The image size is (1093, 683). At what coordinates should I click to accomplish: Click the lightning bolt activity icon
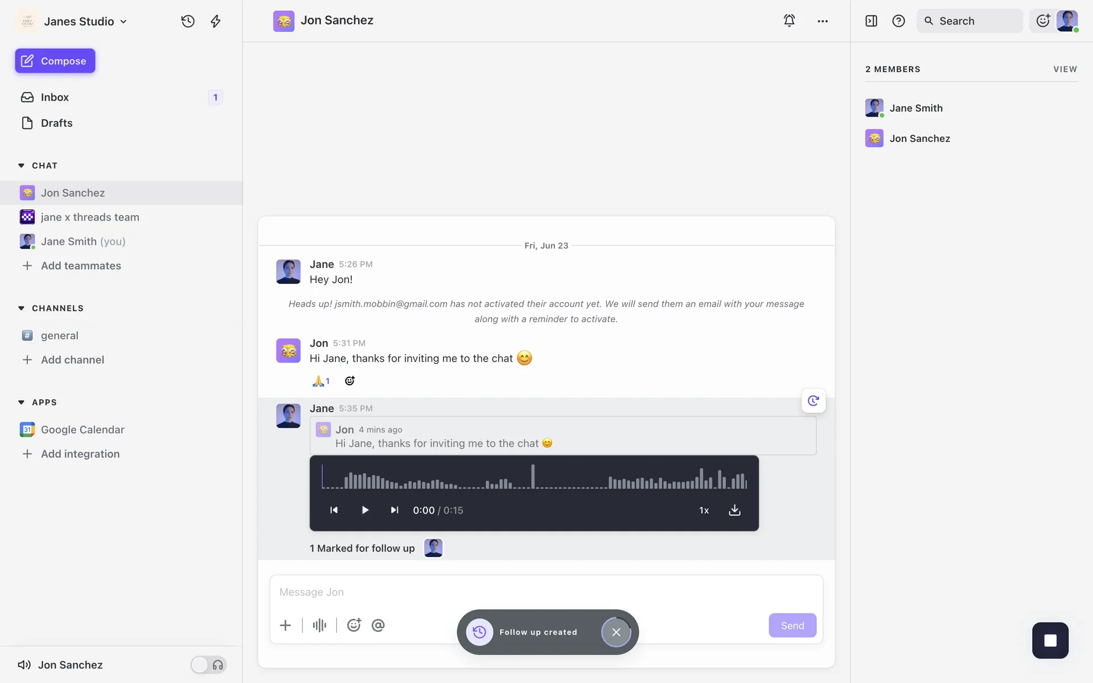pyautogui.click(x=216, y=22)
